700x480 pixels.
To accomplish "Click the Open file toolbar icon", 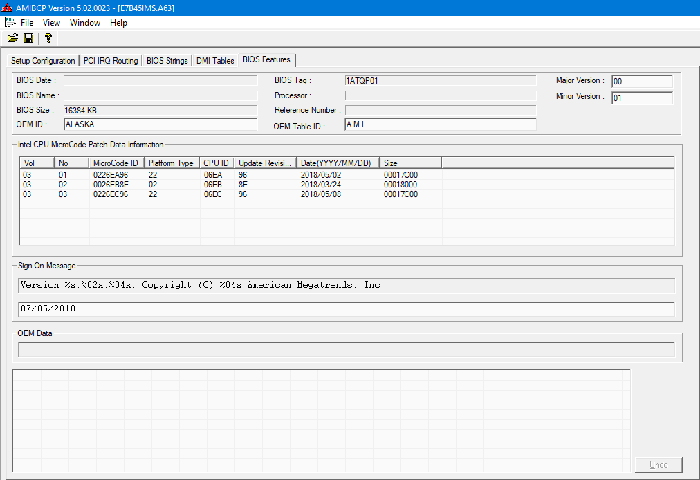I will click(x=12, y=38).
